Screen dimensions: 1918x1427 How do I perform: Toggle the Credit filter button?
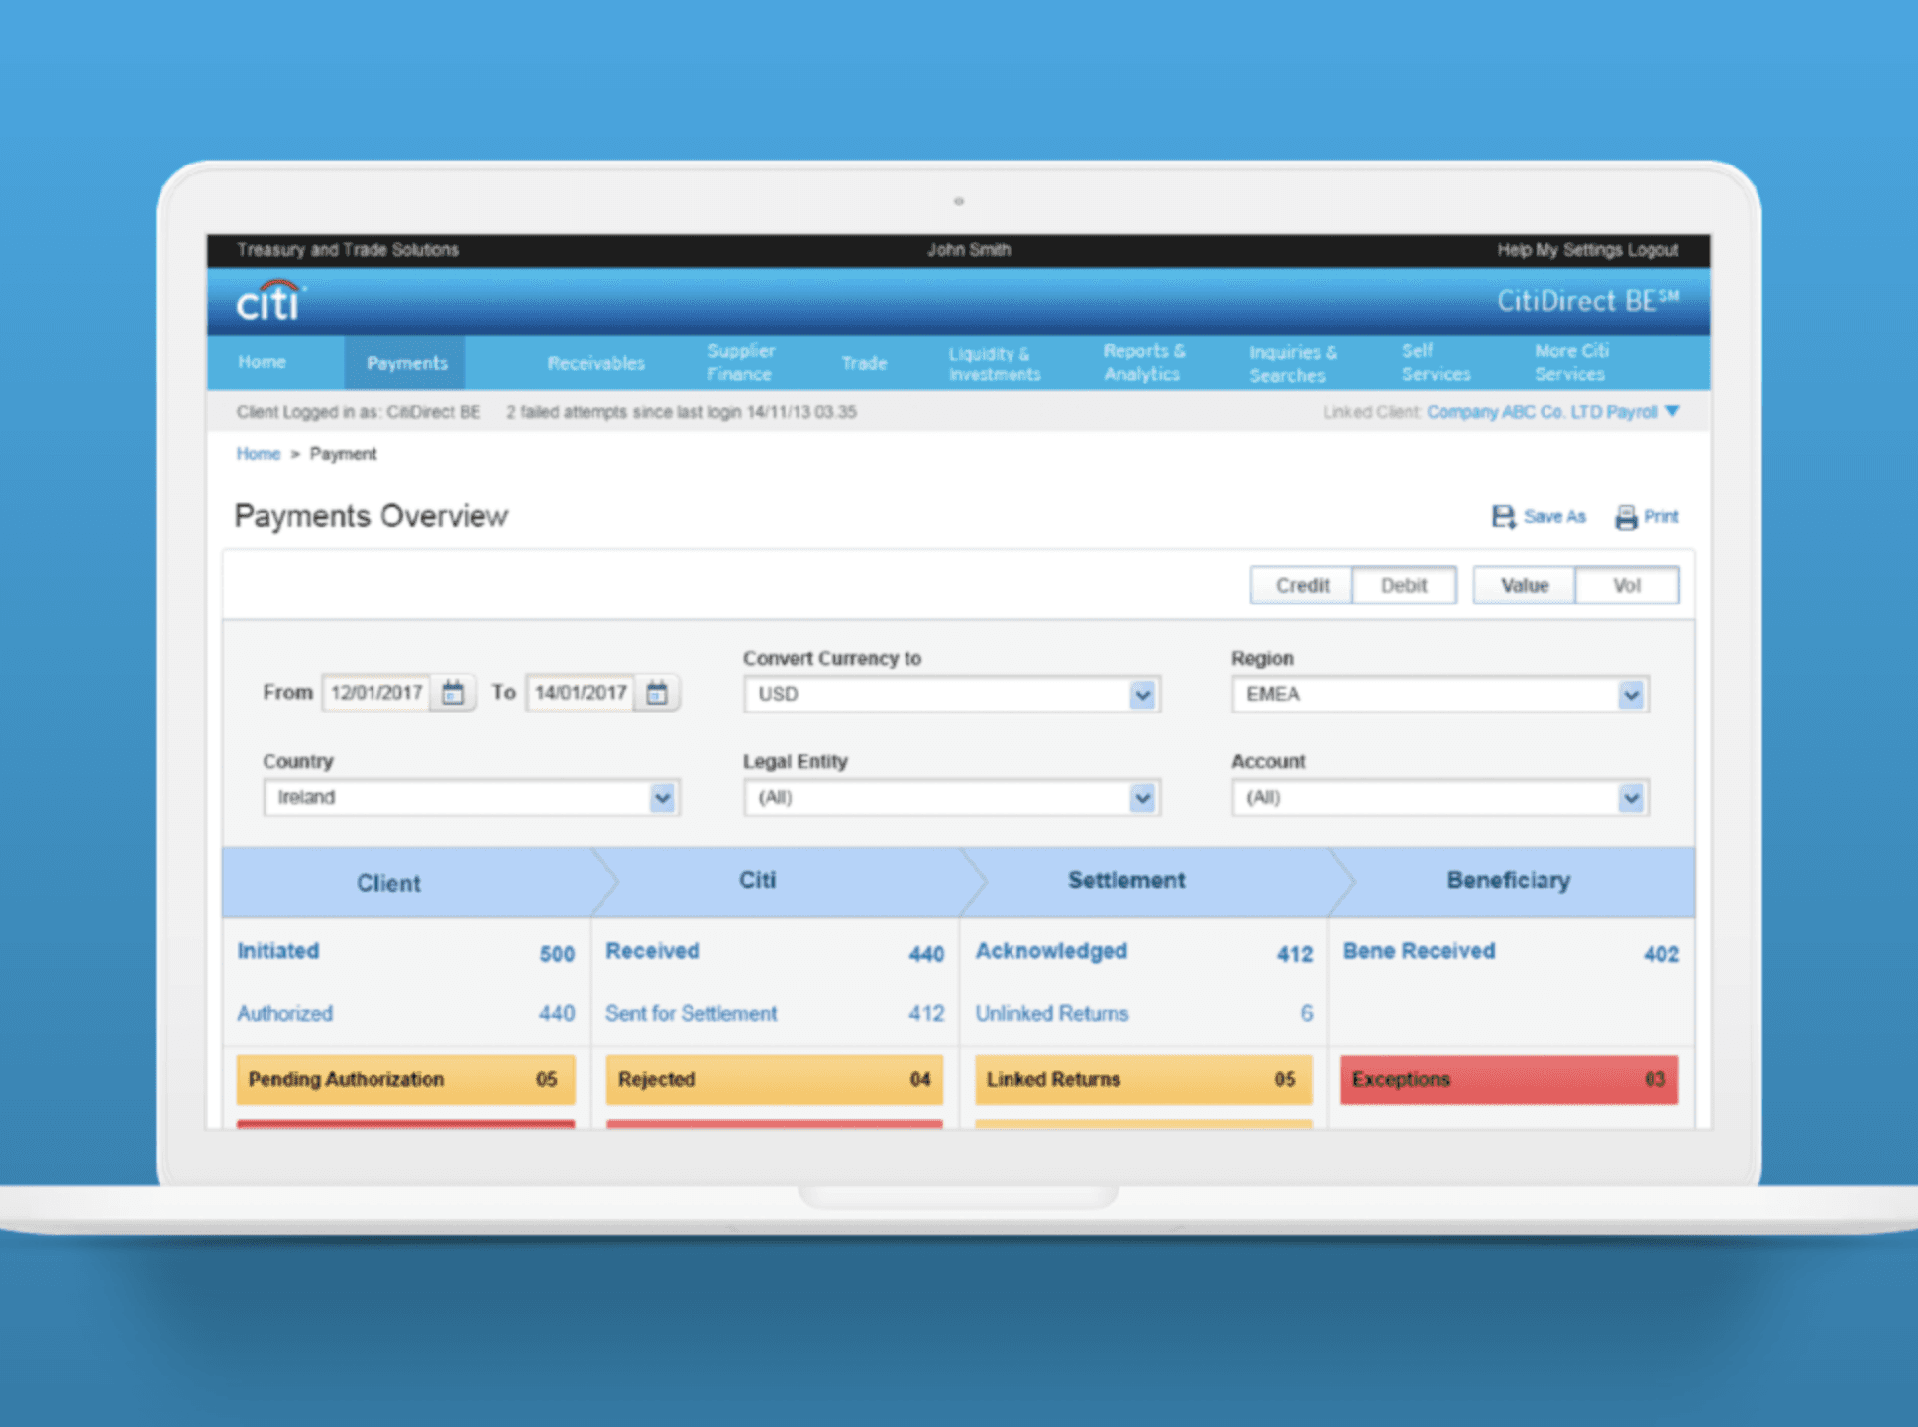(x=1302, y=585)
